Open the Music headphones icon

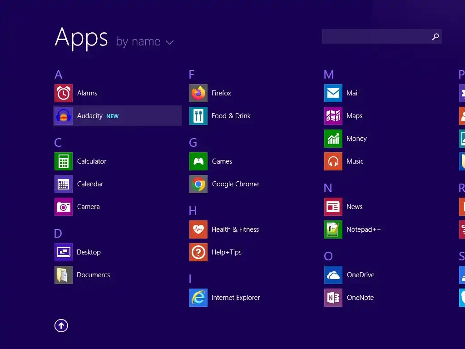[x=333, y=161]
